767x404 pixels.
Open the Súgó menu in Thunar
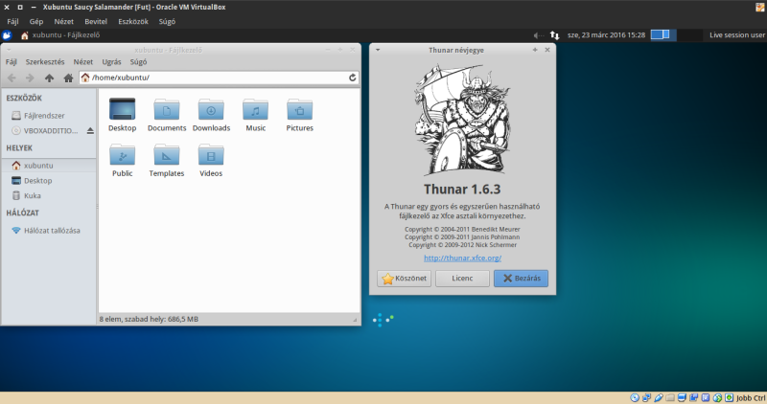[x=138, y=62]
